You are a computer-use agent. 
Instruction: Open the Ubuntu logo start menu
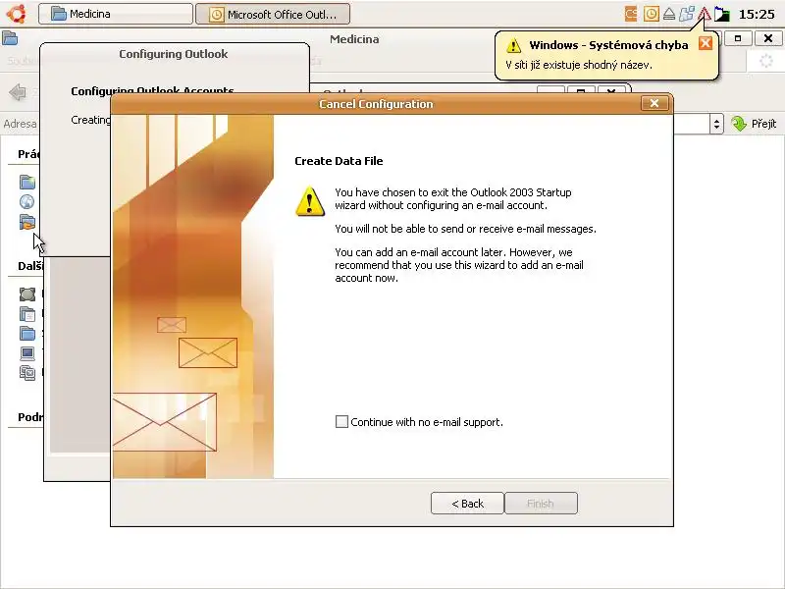(16, 14)
